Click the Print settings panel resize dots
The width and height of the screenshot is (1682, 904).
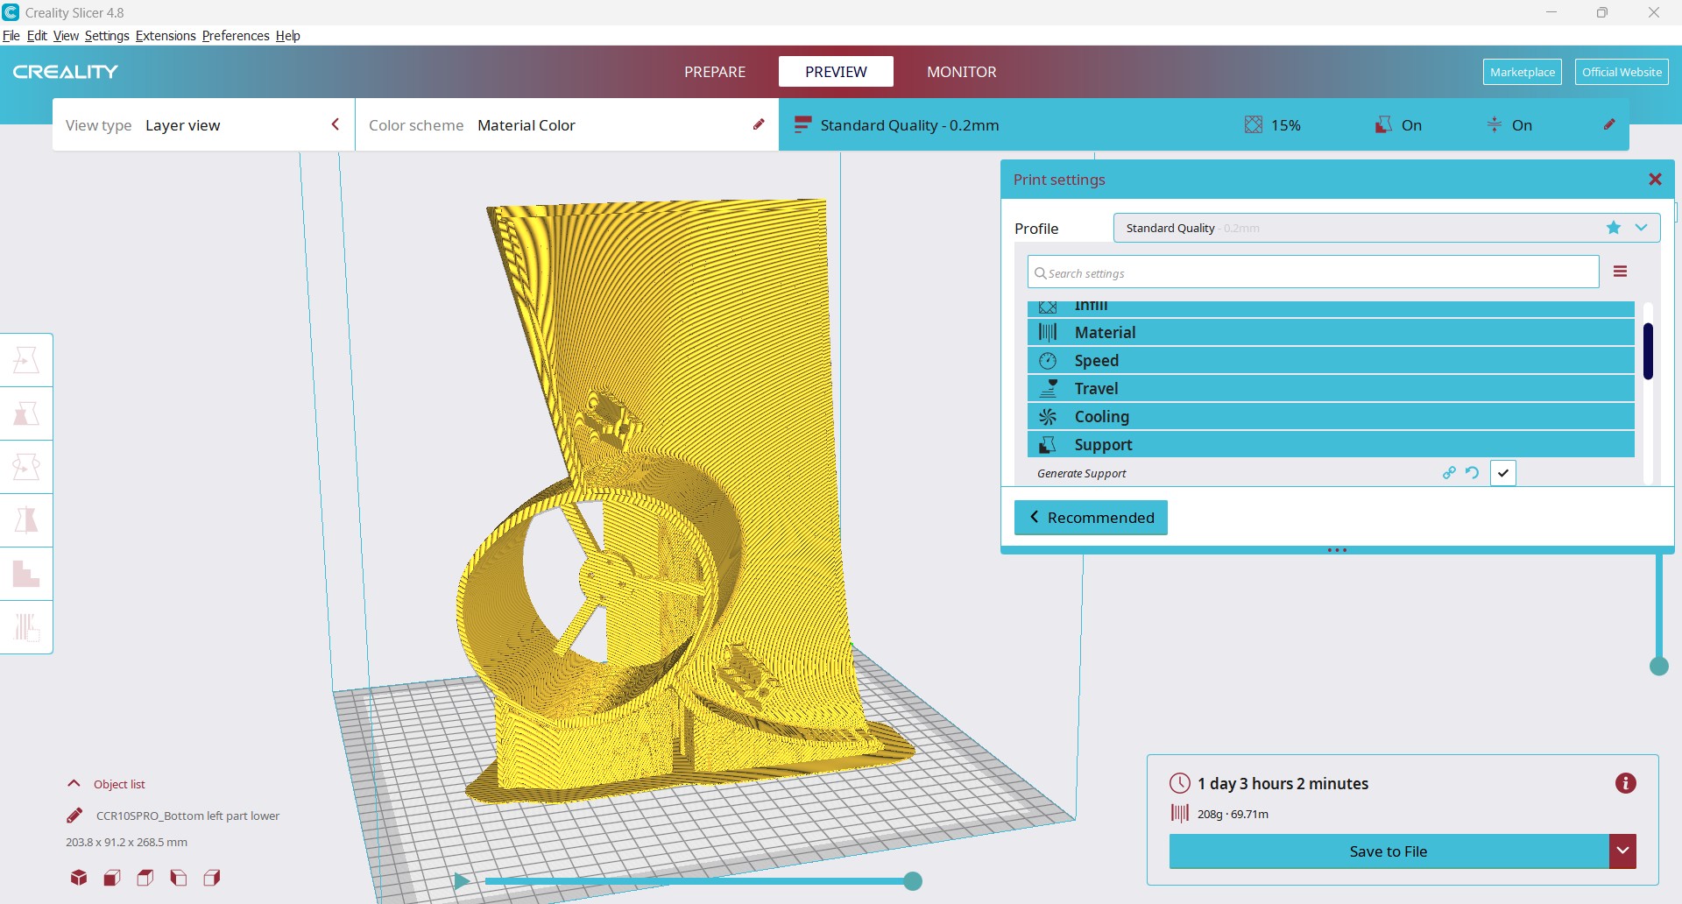1337,550
